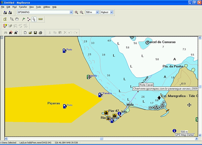The height and width of the screenshot is (145, 202).
Task: Click the Zoom Out magnifier button
Action: click(81, 12)
